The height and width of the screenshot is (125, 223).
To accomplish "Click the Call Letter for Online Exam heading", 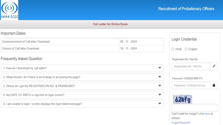I will tap(110, 24).
